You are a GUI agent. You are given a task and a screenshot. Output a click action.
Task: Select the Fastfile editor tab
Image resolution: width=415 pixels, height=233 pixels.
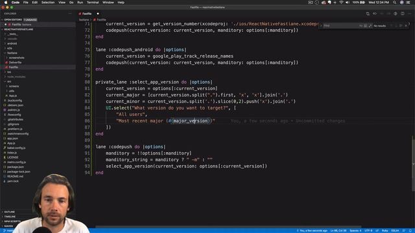point(86,14)
